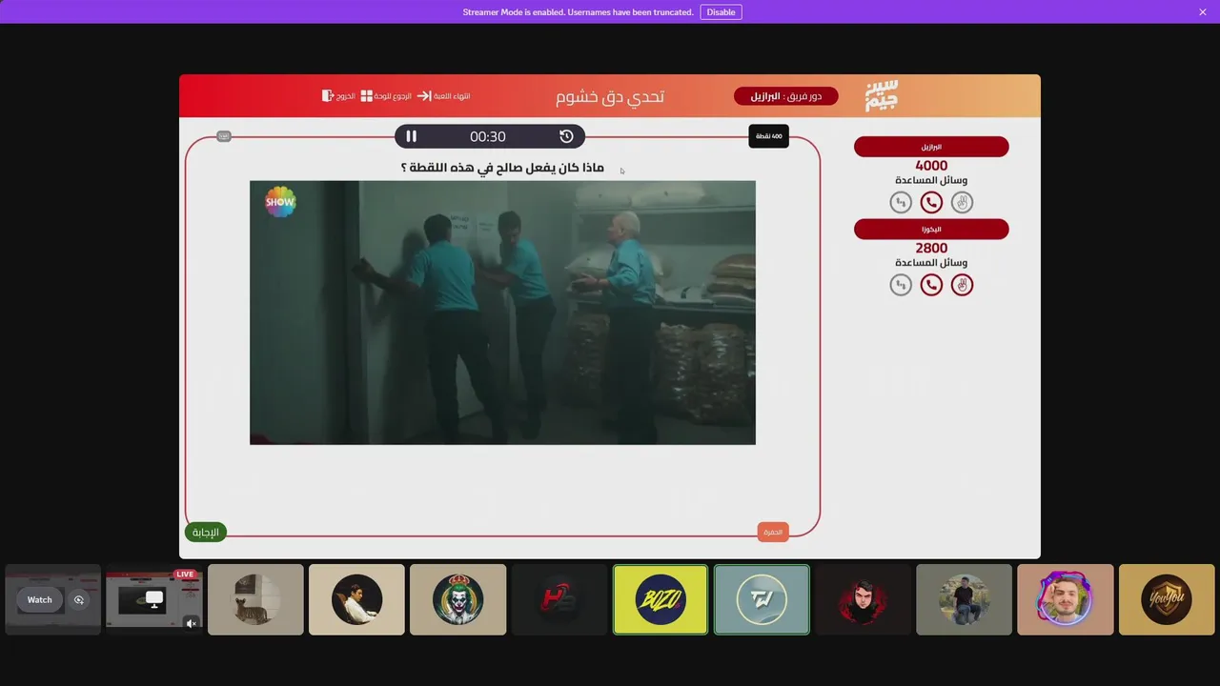Screen dimensions: 1220x686
Task: Select the tiger avatar participant tile
Action: (255, 599)
